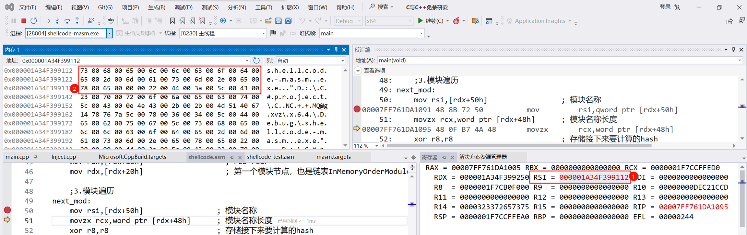Click the Step Out icon
The height and width of the screenshot is (235, 747).
point(77,21)
